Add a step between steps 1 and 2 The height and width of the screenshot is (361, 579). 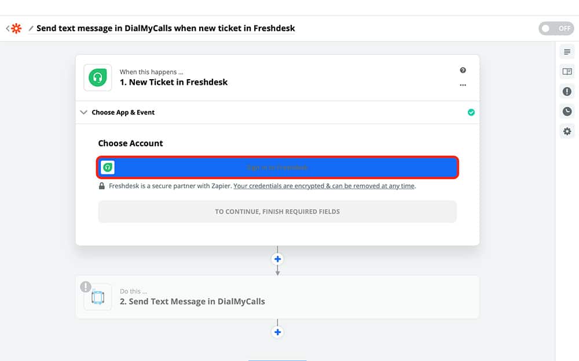[278, 259]
